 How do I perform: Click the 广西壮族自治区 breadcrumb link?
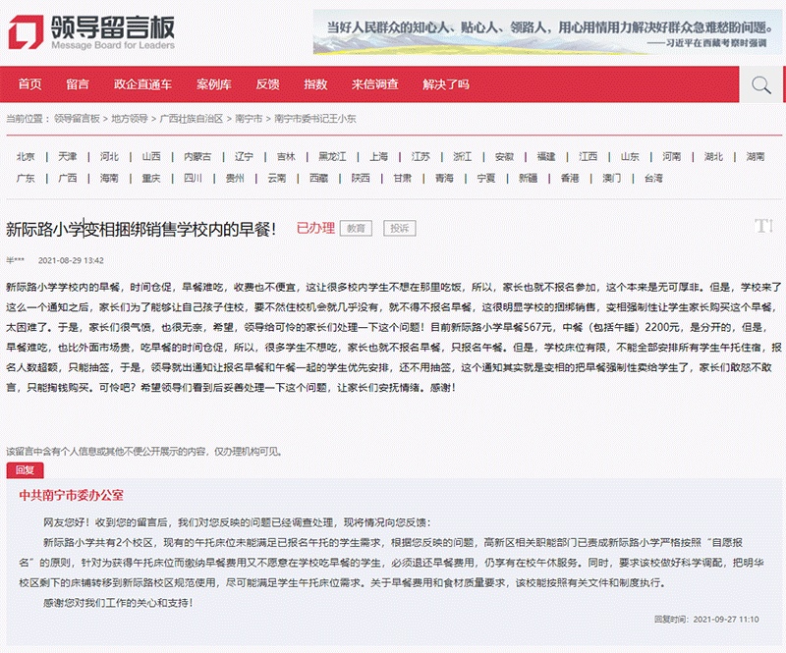pos(191,118)
